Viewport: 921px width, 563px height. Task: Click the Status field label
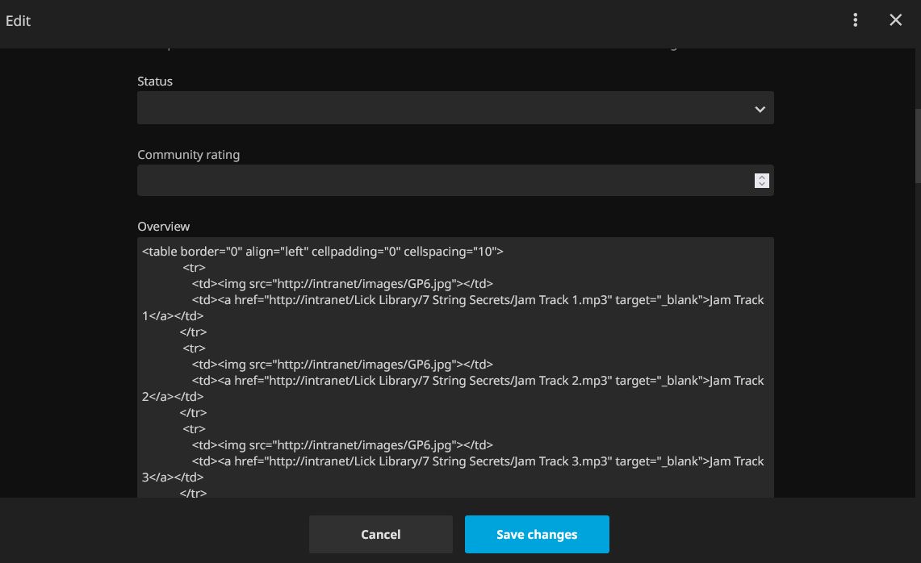click(155, 81)
